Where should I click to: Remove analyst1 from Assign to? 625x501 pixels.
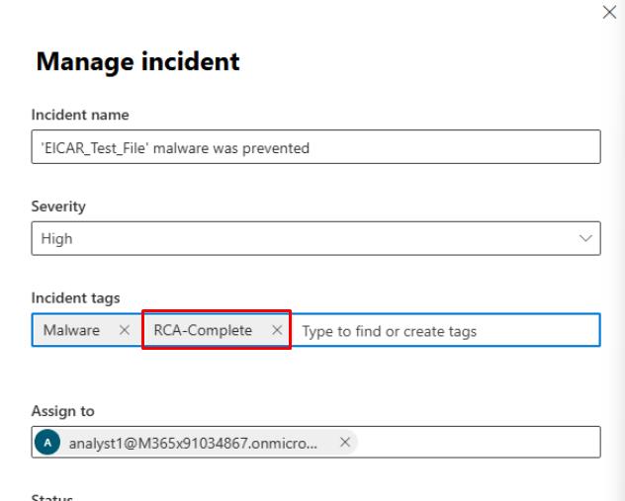[x=344, y=443]
